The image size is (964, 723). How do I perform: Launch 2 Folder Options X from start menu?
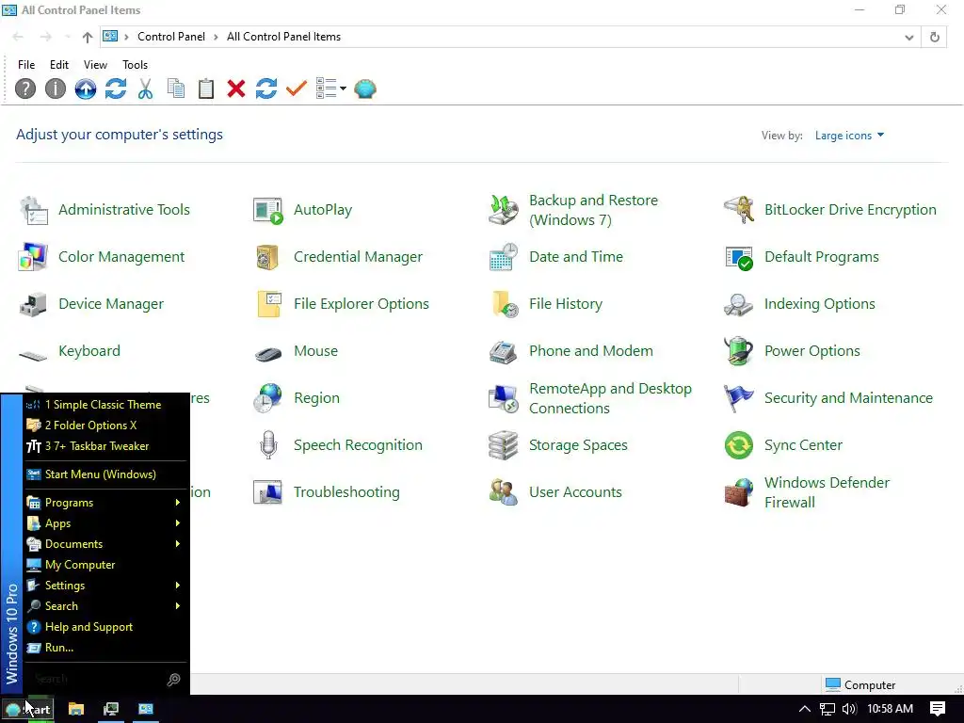click(x=105, y=426)
